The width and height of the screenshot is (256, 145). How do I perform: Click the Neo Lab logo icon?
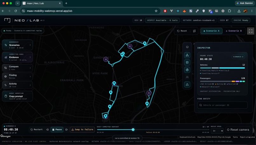(x=7, y=20)
